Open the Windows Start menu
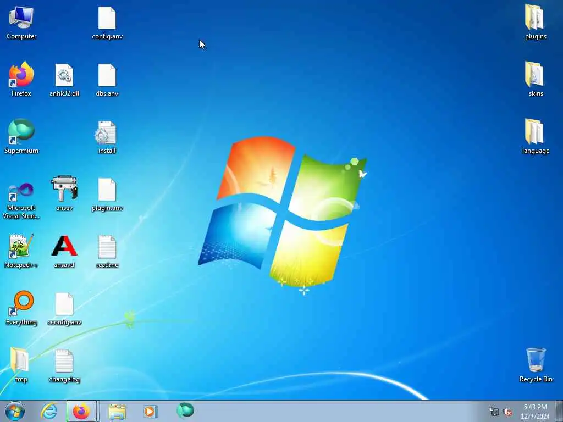Viewport: 563px width, 422px height. point(15,411)
